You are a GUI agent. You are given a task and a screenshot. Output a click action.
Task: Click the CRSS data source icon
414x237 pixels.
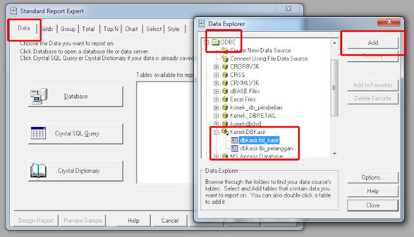(225, 74)
